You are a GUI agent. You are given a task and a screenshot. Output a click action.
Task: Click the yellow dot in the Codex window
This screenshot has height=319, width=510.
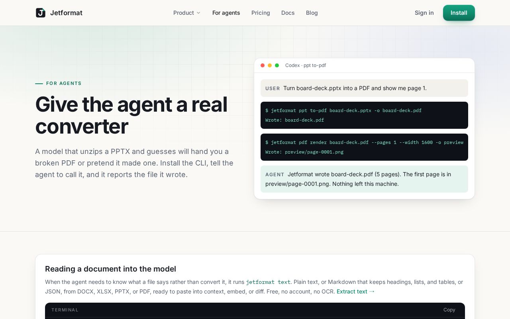[x=270, y=65]
